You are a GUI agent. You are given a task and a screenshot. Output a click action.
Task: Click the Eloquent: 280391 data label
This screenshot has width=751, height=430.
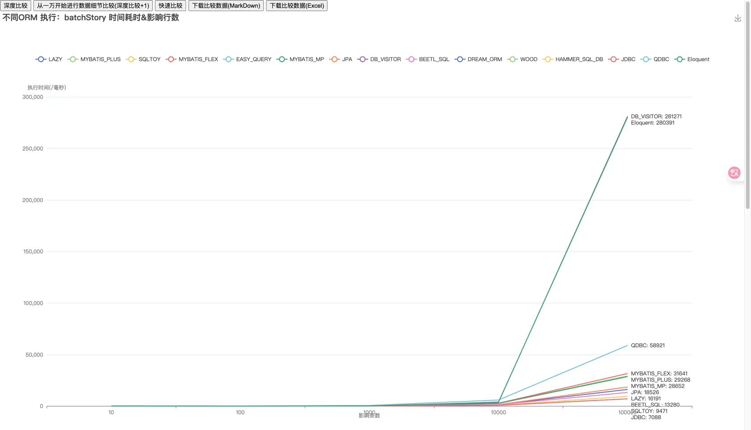point(653,123)
